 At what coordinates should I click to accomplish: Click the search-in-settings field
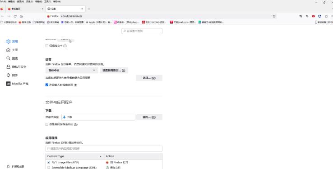[x=142, y=31]
